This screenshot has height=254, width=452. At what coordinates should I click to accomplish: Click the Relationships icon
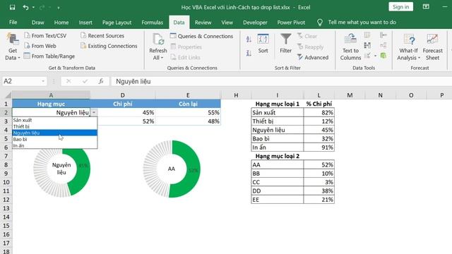pos(383,45)
